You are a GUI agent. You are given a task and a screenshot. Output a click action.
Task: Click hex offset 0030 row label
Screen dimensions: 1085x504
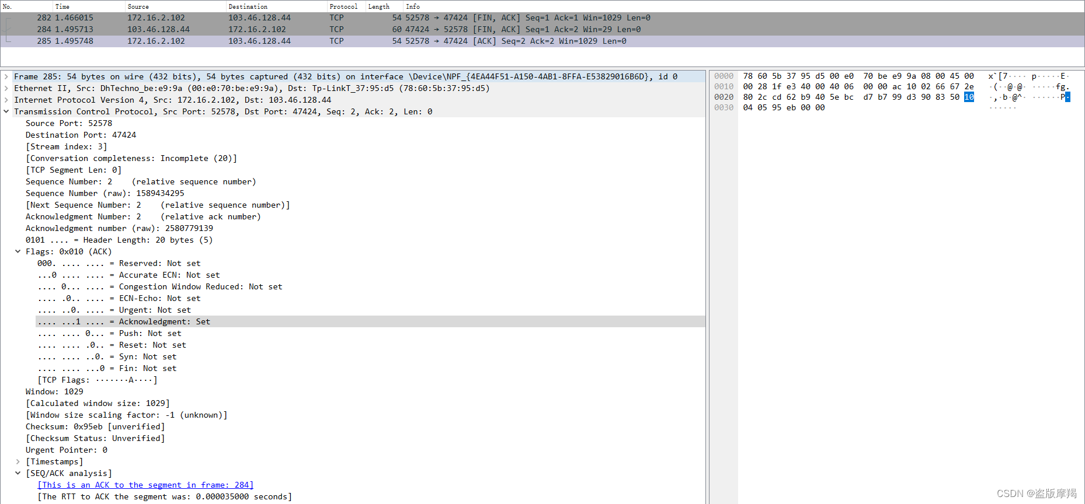tap(724, 107)
